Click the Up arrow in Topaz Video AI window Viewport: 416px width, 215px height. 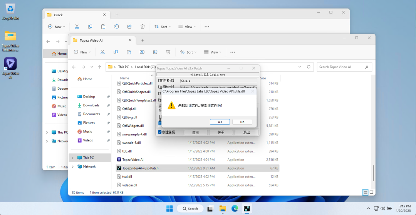tap(100, 67)
